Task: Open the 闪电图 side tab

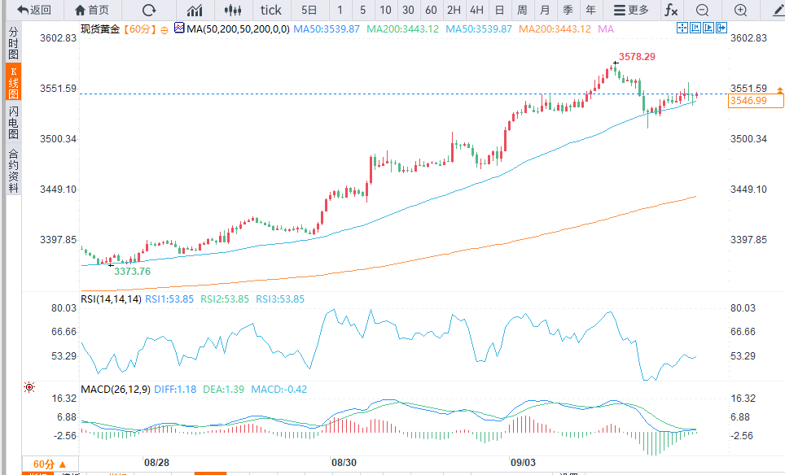Action: coord(14,123)
